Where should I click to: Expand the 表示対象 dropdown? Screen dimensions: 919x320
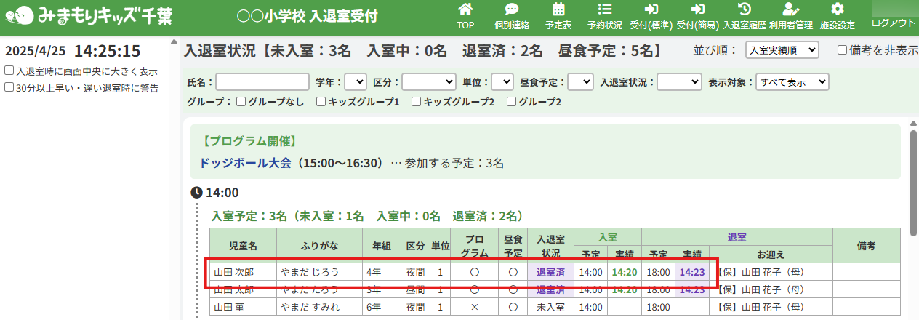[x=792, y=82]
